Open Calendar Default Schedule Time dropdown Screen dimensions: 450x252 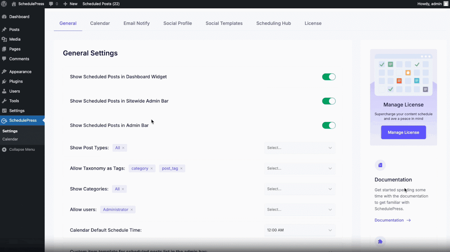(x=300, y=230)
